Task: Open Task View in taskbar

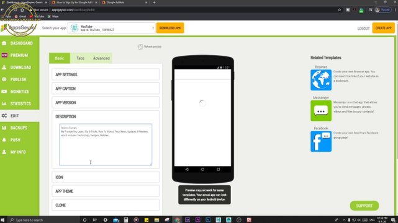Action: tap(94, 220)
